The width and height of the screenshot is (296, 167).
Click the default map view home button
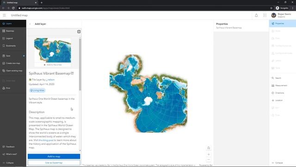[x=209, y=148]
